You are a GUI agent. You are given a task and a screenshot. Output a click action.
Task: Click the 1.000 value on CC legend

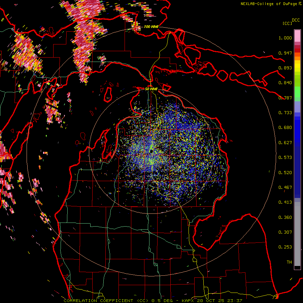pos(285,38)
